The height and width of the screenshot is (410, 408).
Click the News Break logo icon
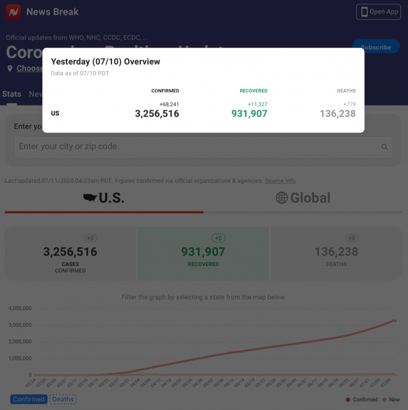tap(13, 12)
